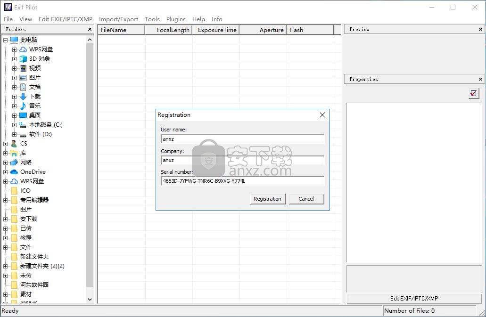The width and height of the screenshot is (486, 317).
Task: Open the Edit EXIF/IPTC/XMP menu
Action: pyautogui.click(x=66, y=19)
